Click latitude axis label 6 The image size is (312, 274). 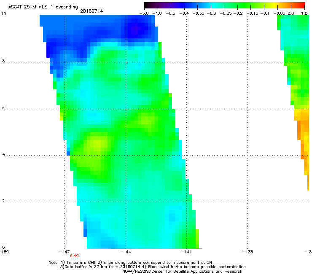[3, 107]
